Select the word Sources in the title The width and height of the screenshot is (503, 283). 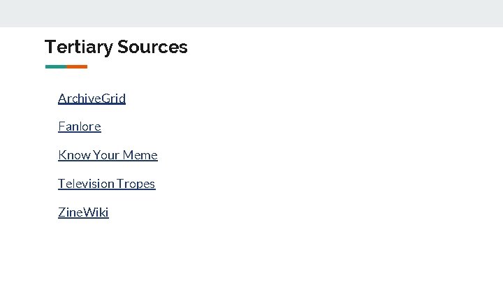(x=152, y=47)
